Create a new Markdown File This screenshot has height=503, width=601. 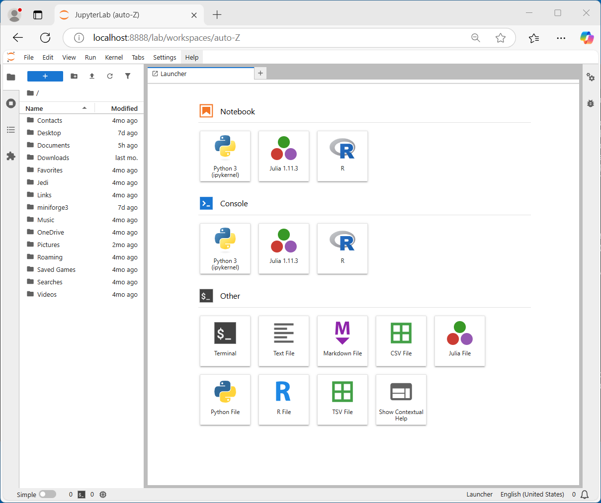(x=343, y=341)
